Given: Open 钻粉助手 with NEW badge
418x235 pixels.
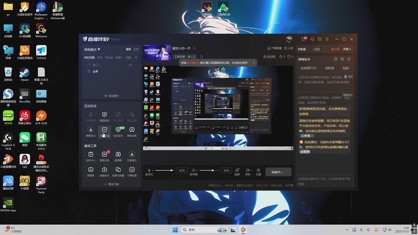Looking at the screenshot, I should tap(118, 132).
